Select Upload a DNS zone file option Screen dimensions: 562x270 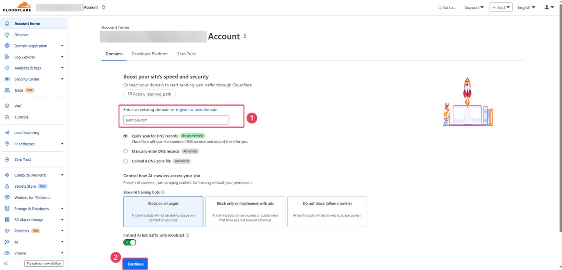125,161
